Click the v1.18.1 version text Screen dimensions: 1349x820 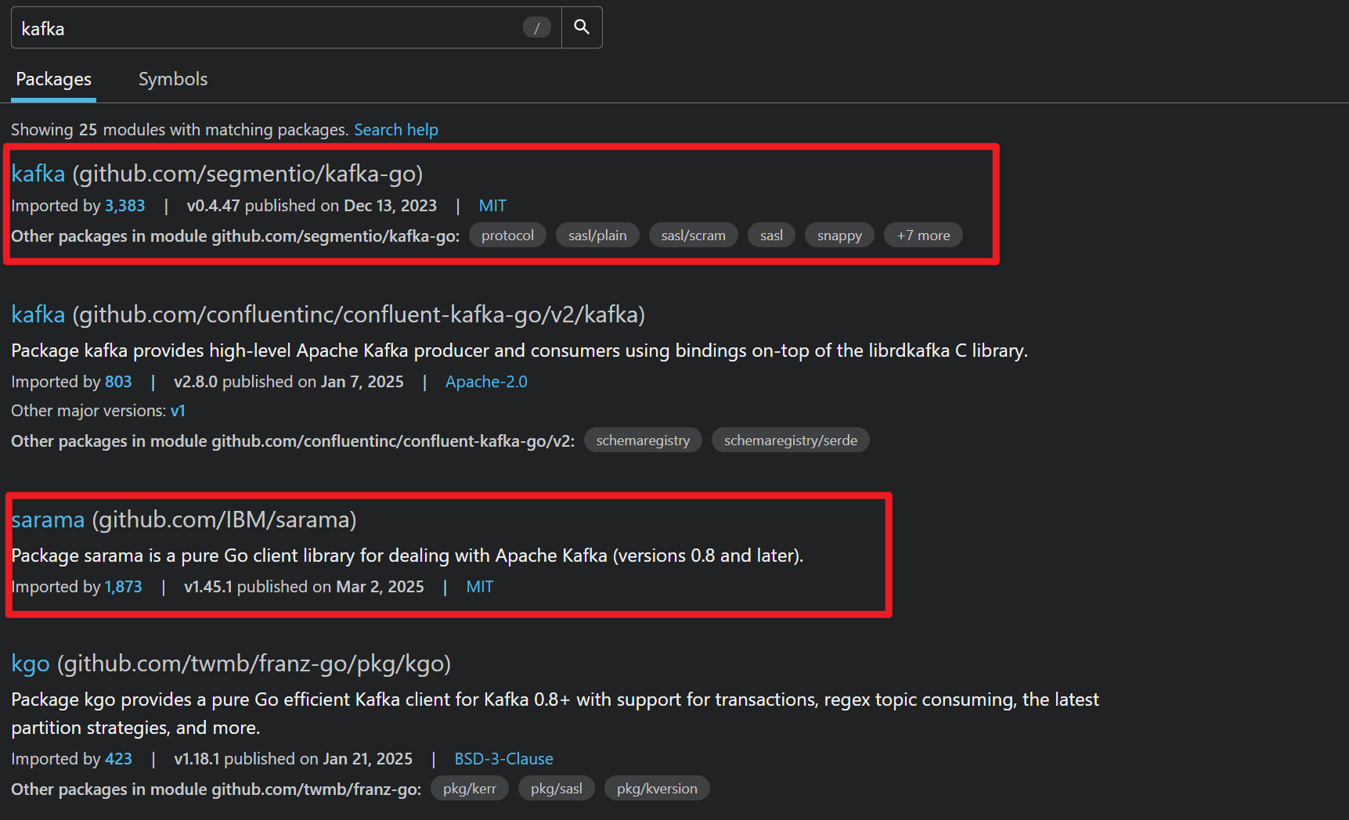[x=197, y=759]
